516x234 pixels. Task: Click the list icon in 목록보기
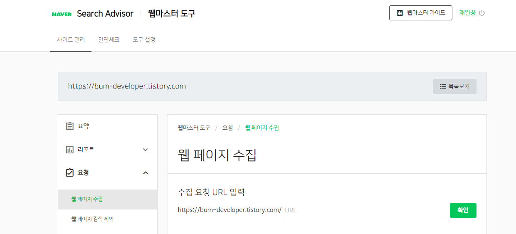pos(443,86)
